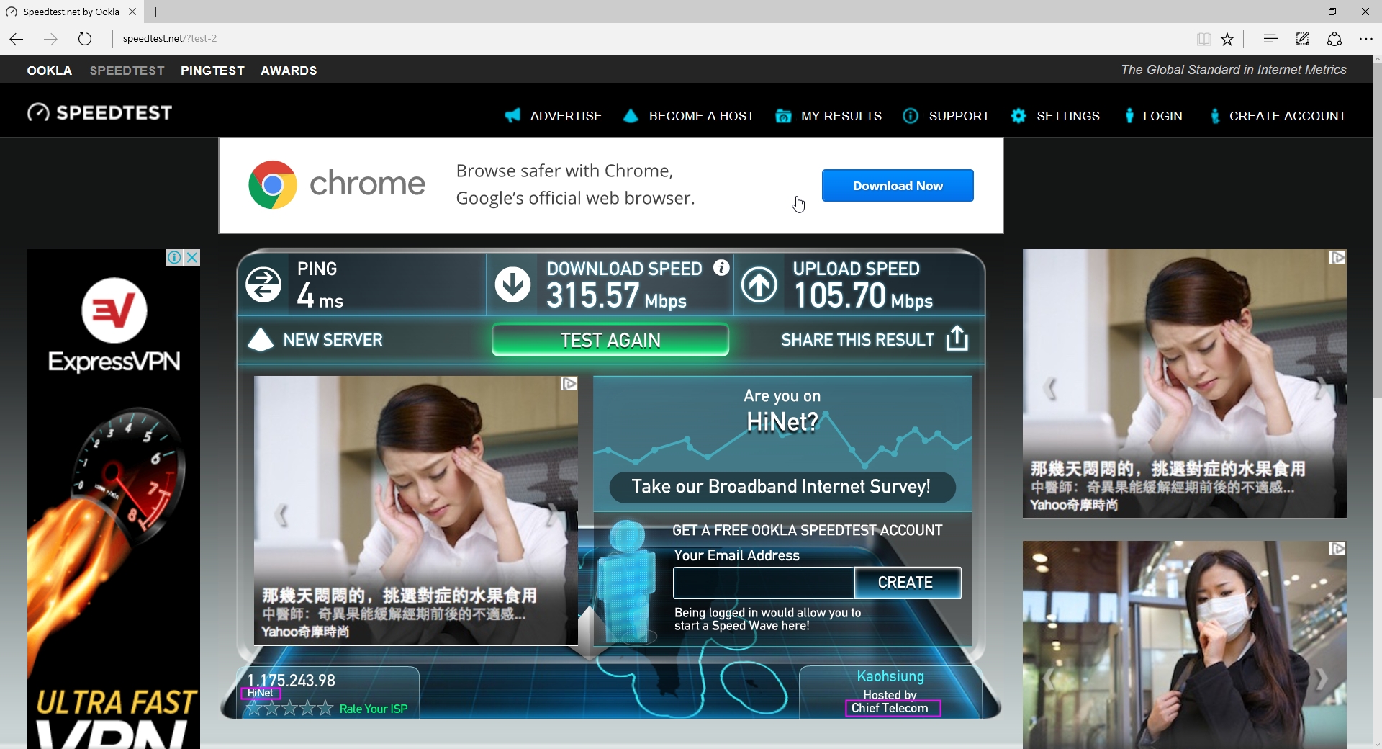
Task: Add page to favorites star icon
Action: (1227, 39)
